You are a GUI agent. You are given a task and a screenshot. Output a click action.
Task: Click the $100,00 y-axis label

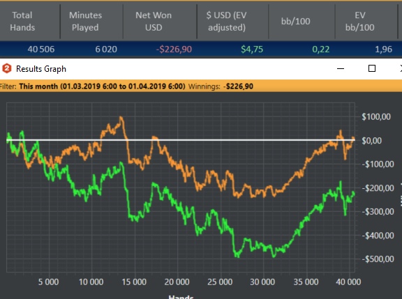(x=376, y=116)
